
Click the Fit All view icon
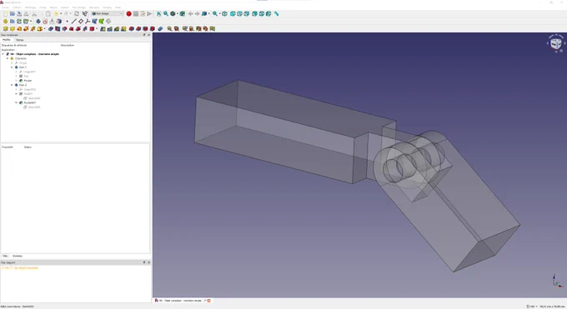(158, 13)
